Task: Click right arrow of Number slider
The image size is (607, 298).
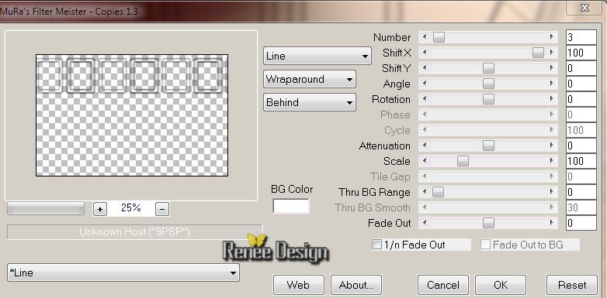Action: [551, 37]
